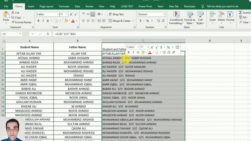
Task: Click the Increase Indent icon
Action: click(104, 21)
